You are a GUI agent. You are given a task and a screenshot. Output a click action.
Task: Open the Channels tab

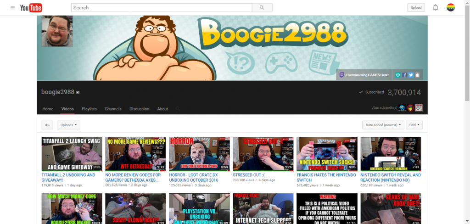(x=113, y=109)
